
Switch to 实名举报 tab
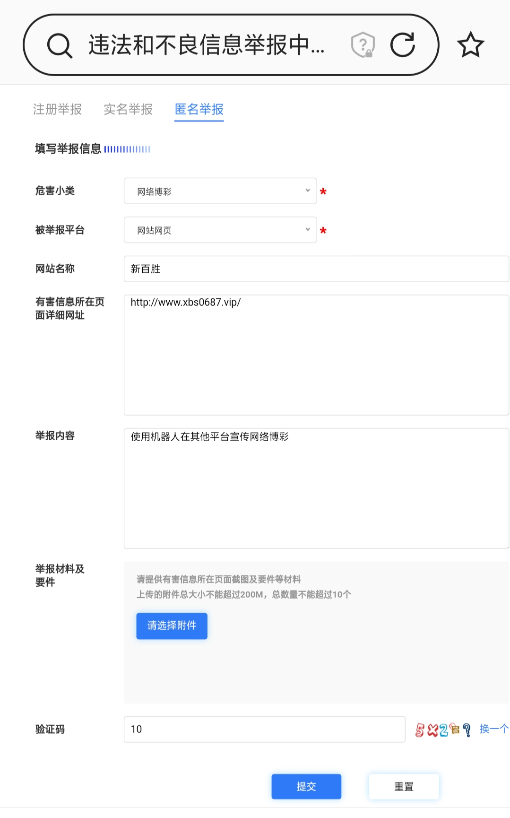(x=128, y=109)
